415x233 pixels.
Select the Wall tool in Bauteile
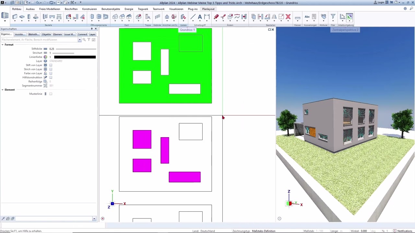coord(15,17)
